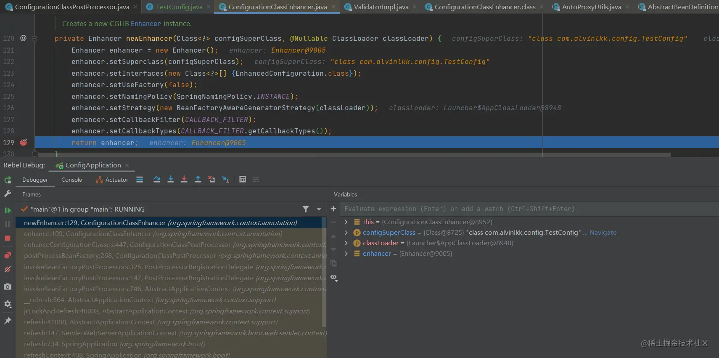This screenshot has width=719, height=358.
Task: Open View Breakpoints with red circles icon
Action: (8, 255)
